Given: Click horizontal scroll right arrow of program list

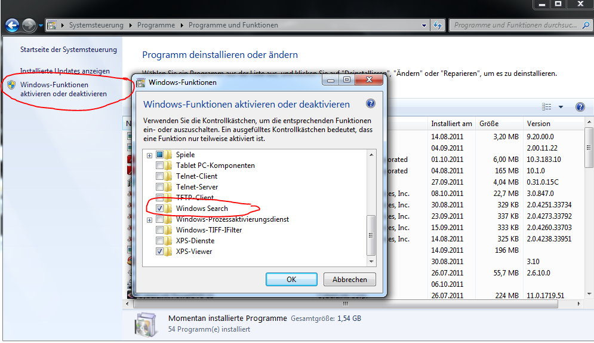Looking at the screenshot, I should (x=578, y=304).
